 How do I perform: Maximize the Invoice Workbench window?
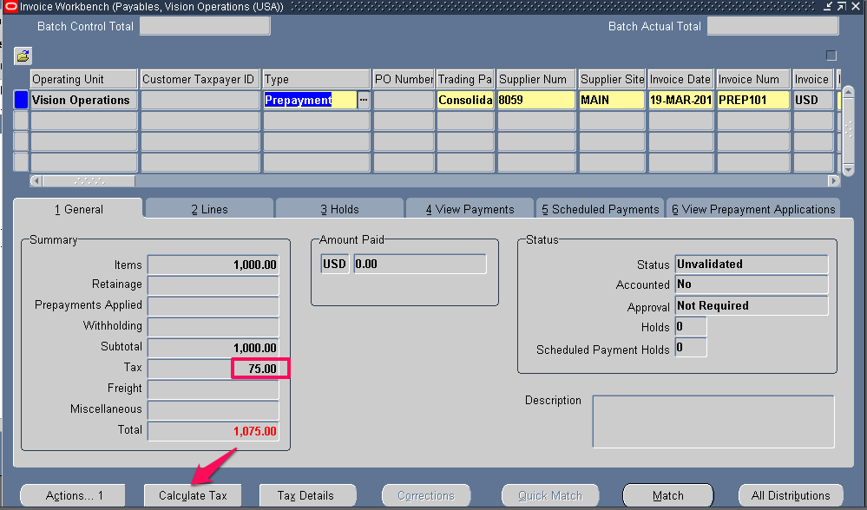[x=842, y=6]
